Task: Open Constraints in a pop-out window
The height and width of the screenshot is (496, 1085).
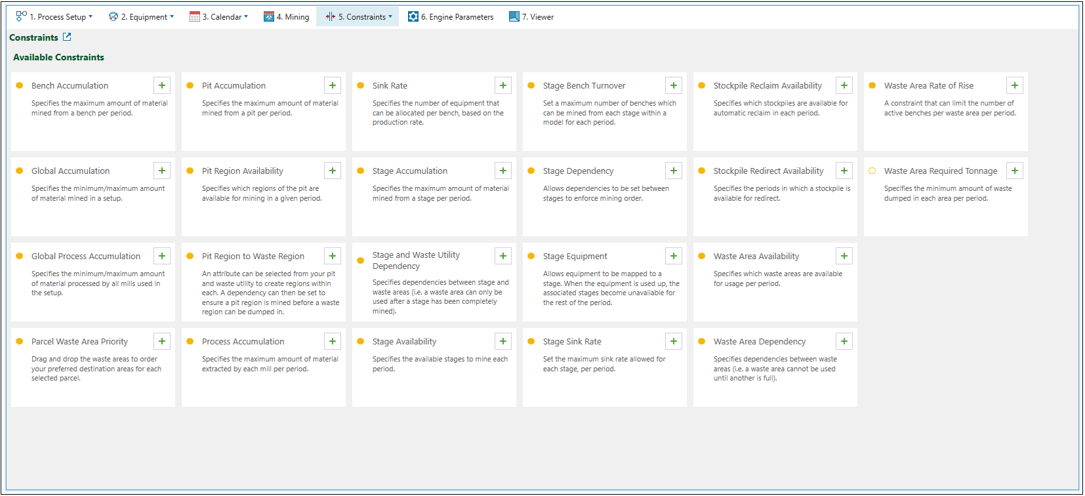Action: [x=67, y=37]
